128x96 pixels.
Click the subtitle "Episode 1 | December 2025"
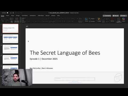click(43, 59)
